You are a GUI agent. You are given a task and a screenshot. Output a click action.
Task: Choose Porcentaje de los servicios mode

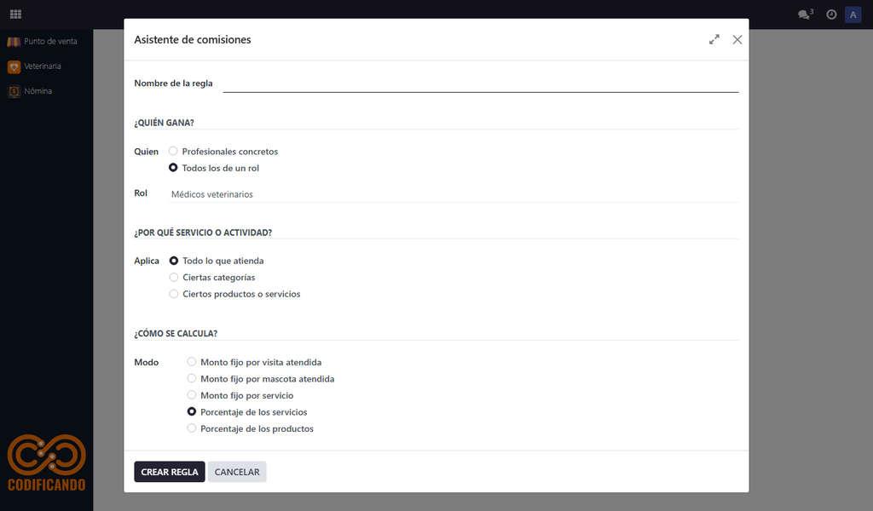[x=192, y=411]
